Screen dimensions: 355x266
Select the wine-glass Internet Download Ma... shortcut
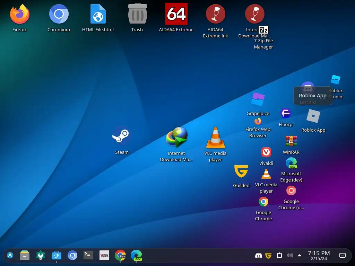pos(255,14)
